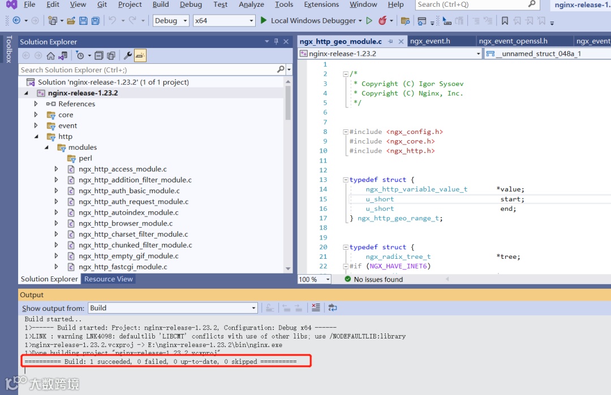Viewport: 611px width, 395px height.
Task: Select ngx_http_fastcgi_module.c file
Action: point(123,267)
